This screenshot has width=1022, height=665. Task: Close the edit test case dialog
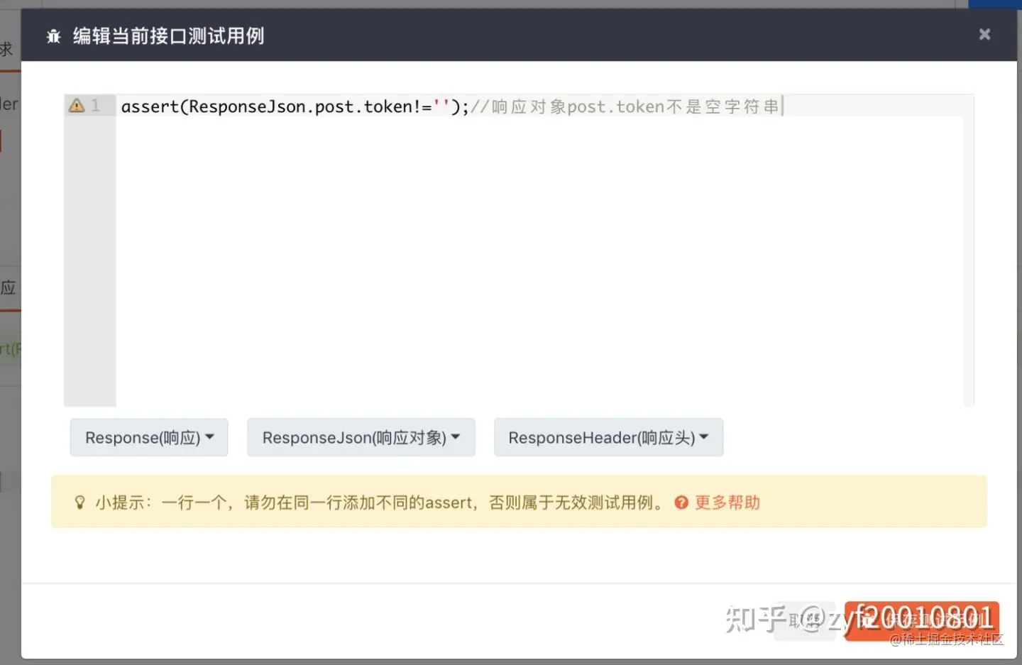click(x=984, y=34)
